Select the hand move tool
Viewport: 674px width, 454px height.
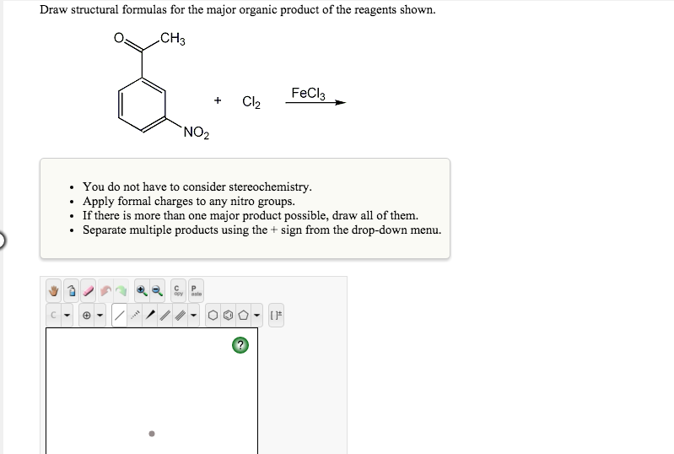(x=54, y=291)
